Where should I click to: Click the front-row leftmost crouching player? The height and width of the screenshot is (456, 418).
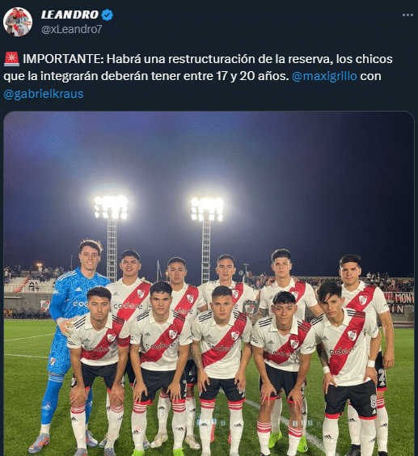point(98,369)
